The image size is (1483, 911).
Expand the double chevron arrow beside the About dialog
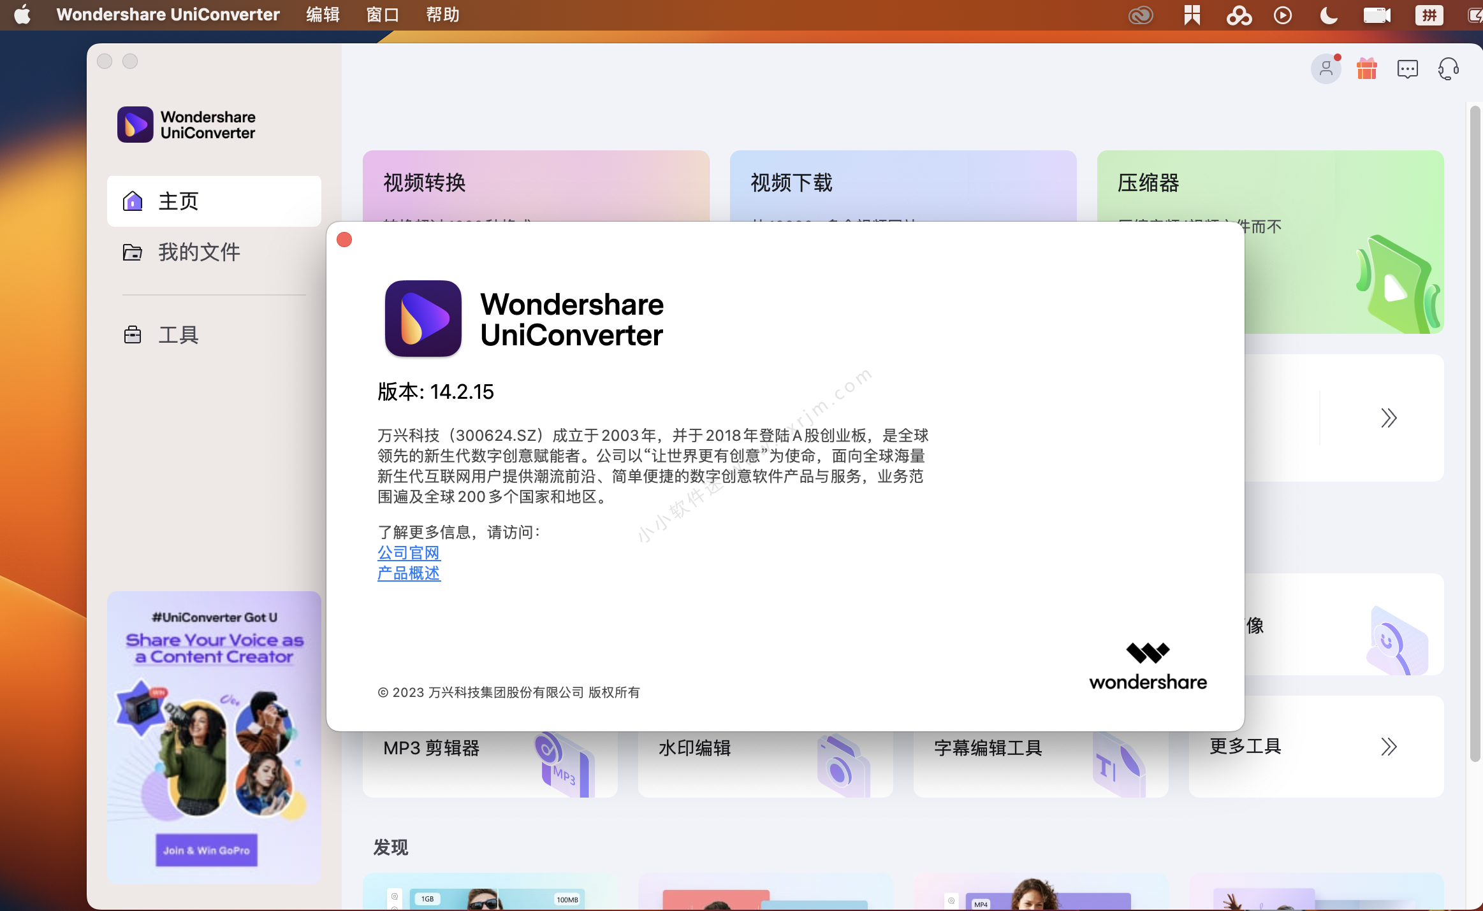[1389, 417]
